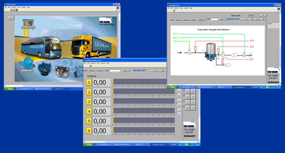Click the red STOP button in center window

156,71
